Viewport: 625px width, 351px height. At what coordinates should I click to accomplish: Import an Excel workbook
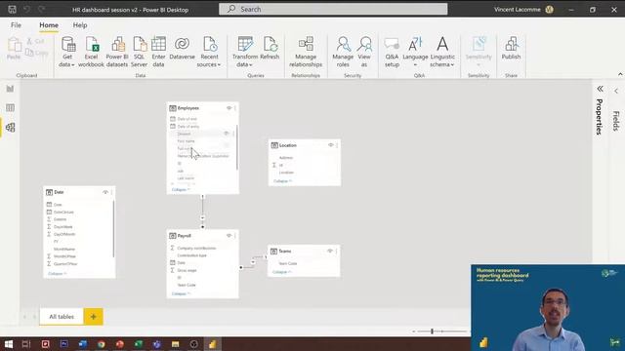(91, 52)
